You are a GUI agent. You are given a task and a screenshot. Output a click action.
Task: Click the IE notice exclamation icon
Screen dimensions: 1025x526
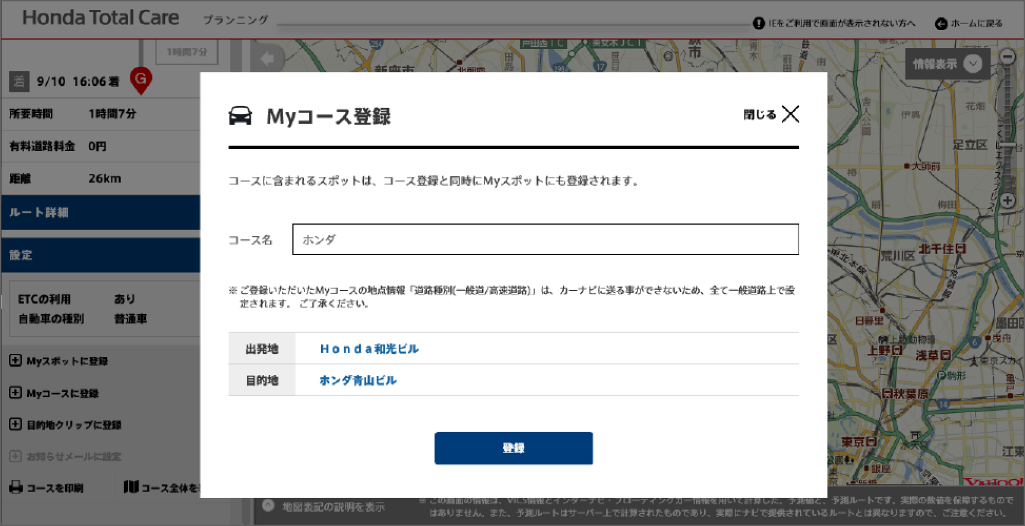tap(758, 23)
